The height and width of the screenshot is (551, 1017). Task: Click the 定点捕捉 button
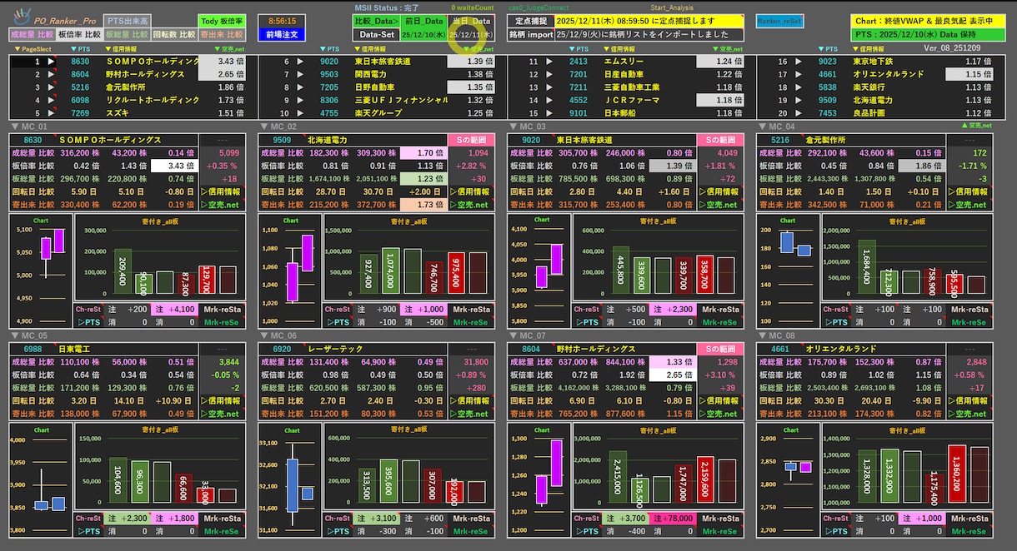(x=530, y=21)
